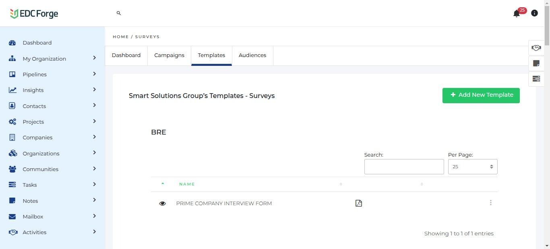Open the three-dot menu for Prime Company row
Screen dimensions: 550x249
coord(490,203)
